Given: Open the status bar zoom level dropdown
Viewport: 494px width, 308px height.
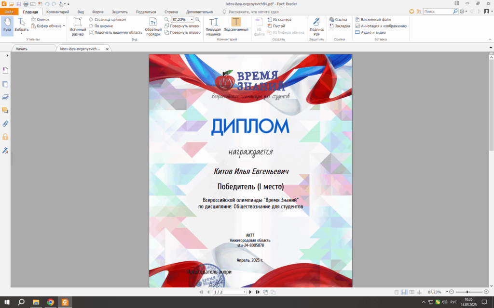Looking at the screenshot, I should pyautogui.click(x=447, y=292).
